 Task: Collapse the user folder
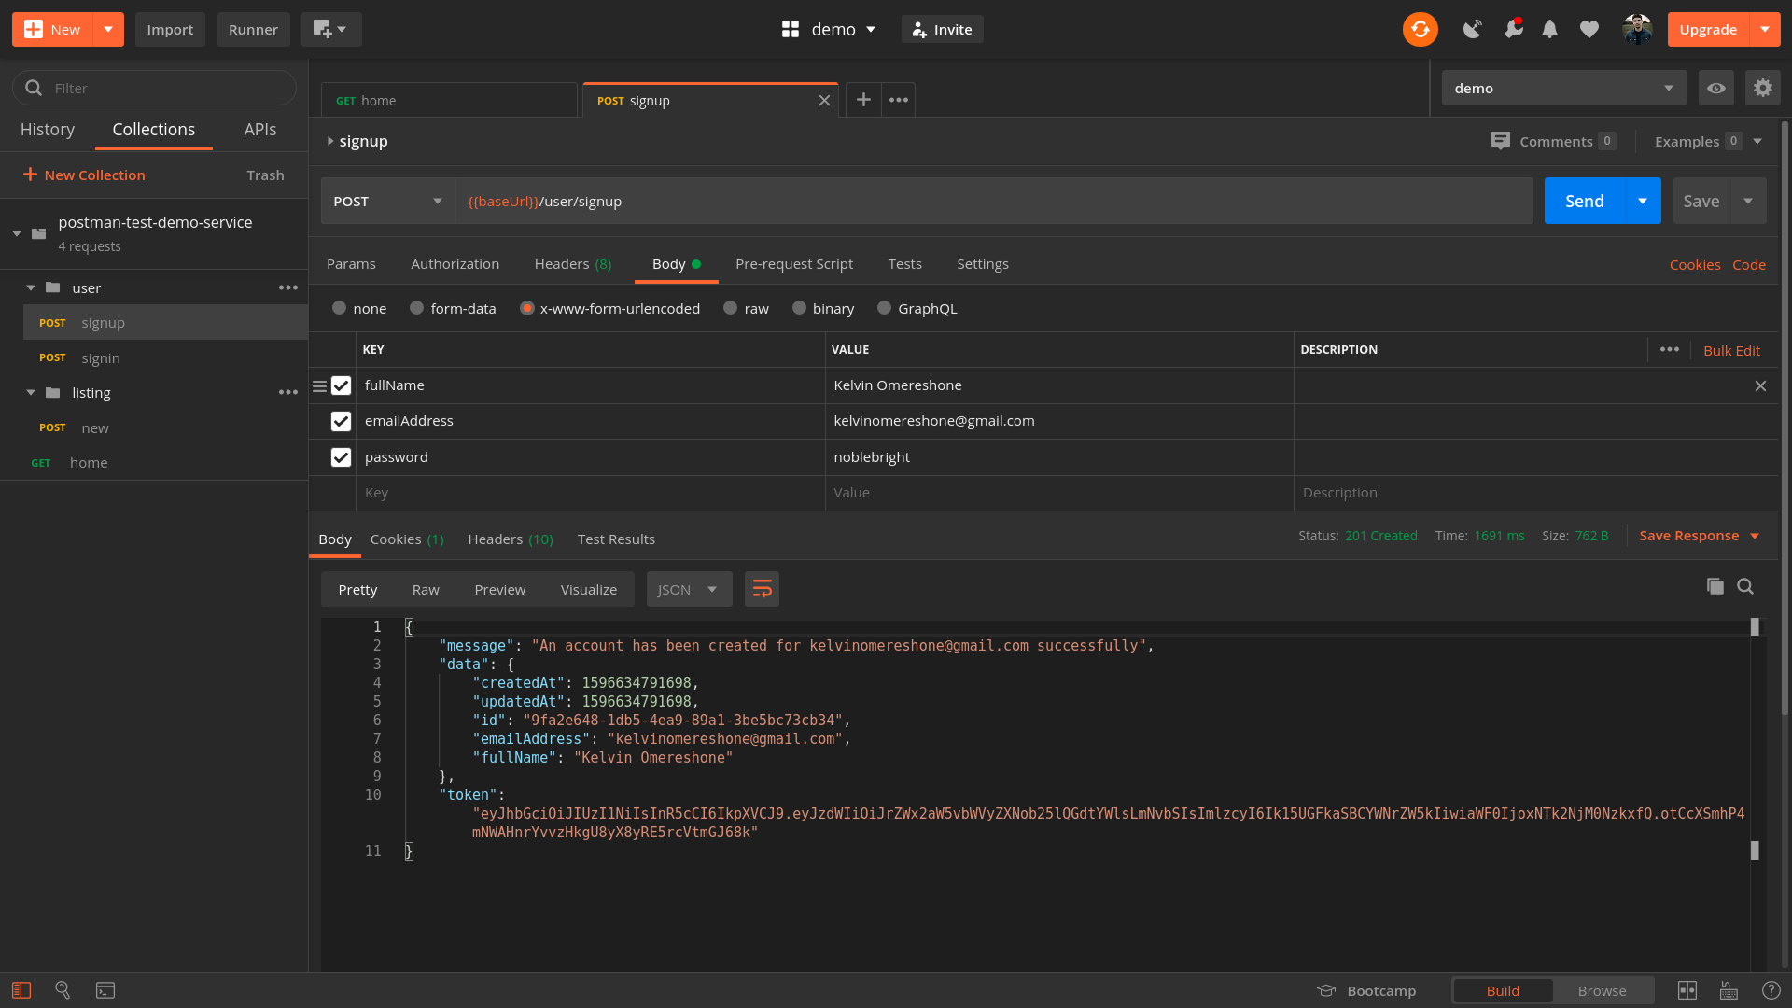(x=31, y=287)
